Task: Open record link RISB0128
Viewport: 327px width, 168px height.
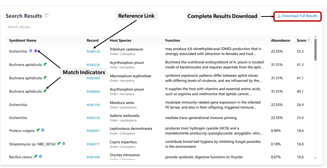Action: (93, 51)
